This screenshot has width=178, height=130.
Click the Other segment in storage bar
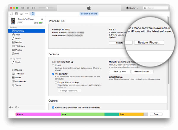(x=131, y=114)
